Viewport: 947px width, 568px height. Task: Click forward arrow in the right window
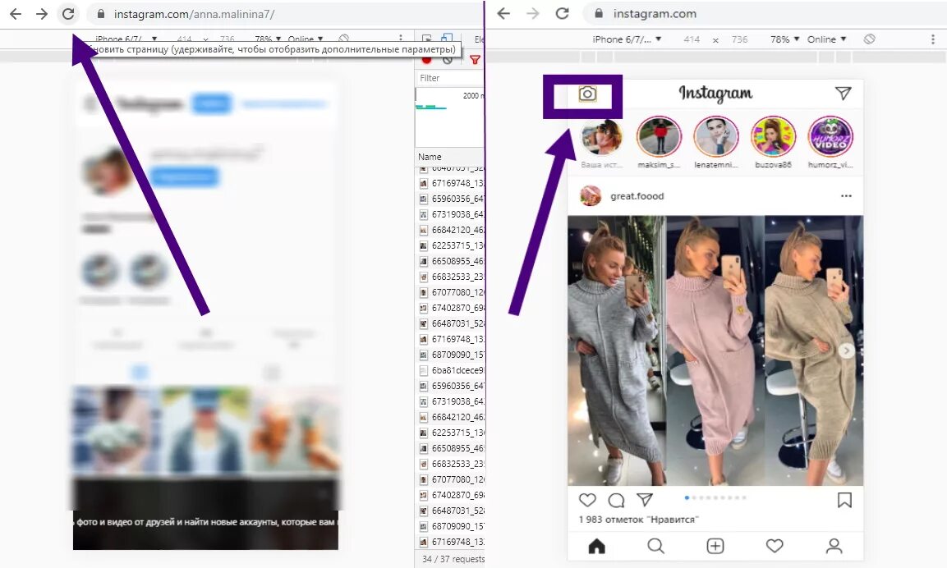[532, 14]
